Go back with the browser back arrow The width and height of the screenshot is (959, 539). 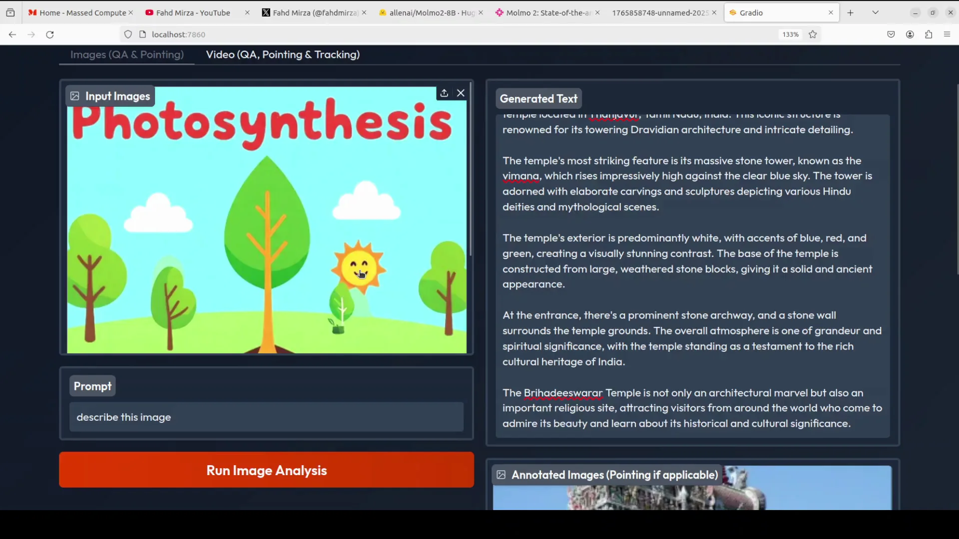[x=12, y=34]
